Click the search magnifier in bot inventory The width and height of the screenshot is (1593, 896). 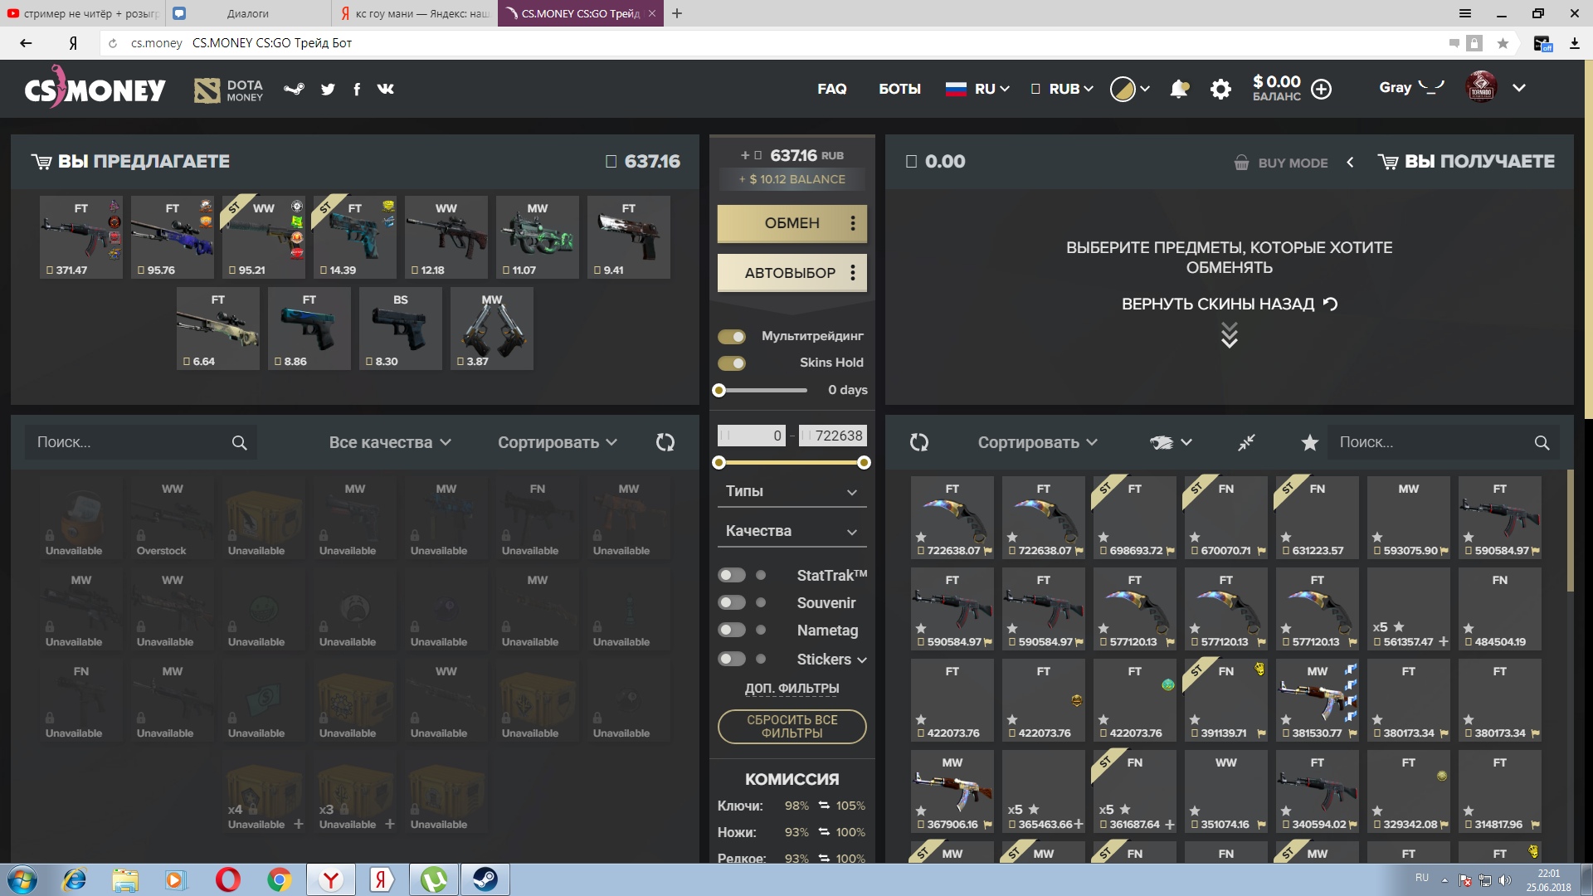click(x=1542, y=442)
